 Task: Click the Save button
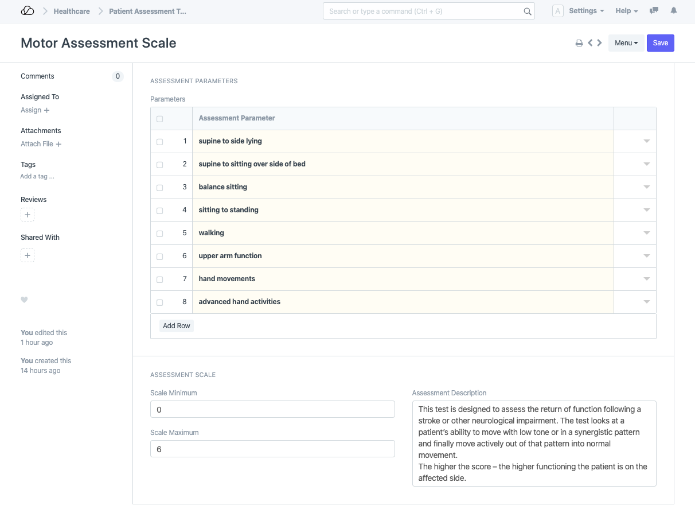(660, 43)
